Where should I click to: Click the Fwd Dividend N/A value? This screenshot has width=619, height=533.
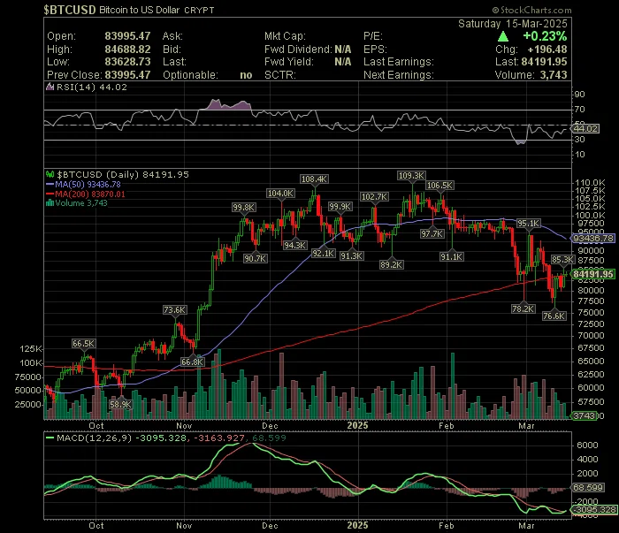(x=343, y=49)
